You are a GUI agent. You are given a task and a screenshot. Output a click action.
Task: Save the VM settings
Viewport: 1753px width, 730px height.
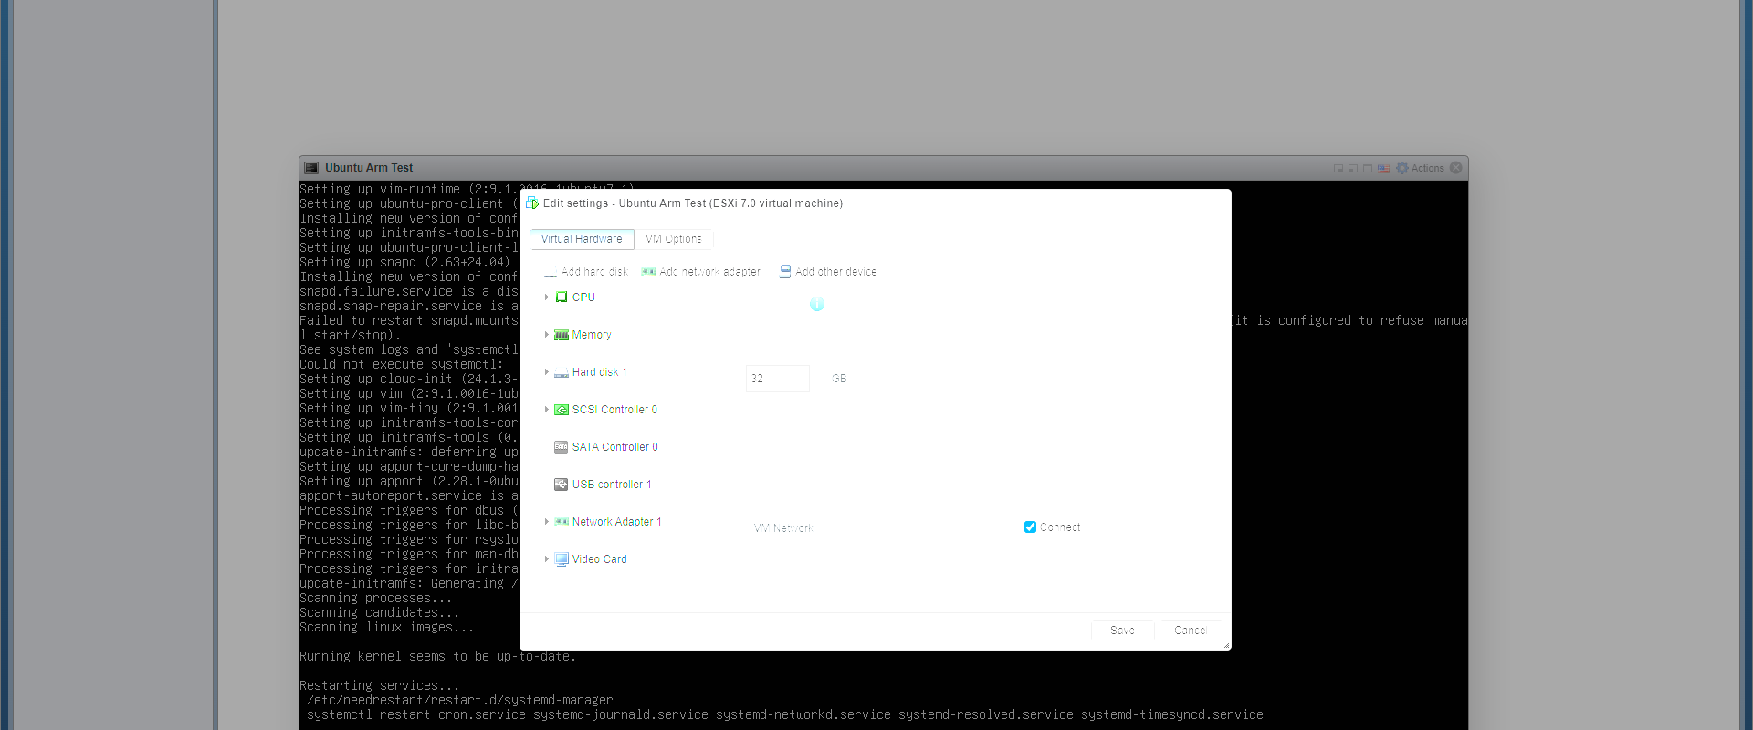click(x=1123, y=631)
